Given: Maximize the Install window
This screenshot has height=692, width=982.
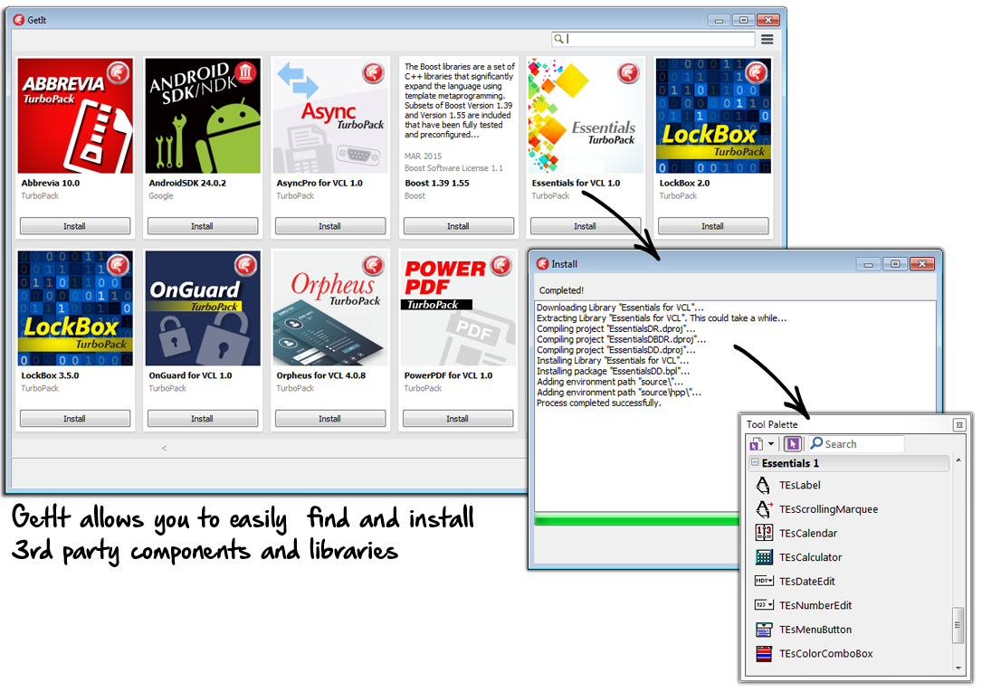Looking at the screenshot, I should pos(895,264).
